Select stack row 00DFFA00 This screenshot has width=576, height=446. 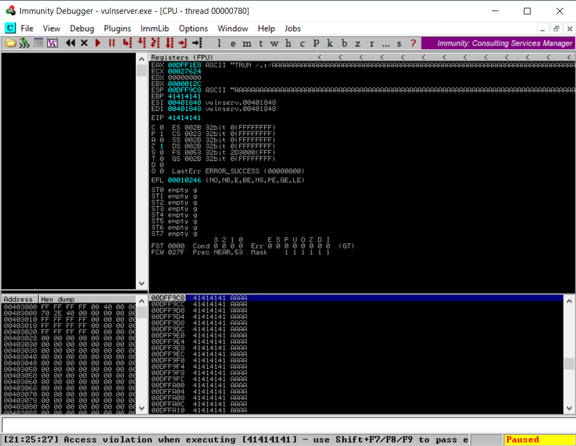coord(356,386)
